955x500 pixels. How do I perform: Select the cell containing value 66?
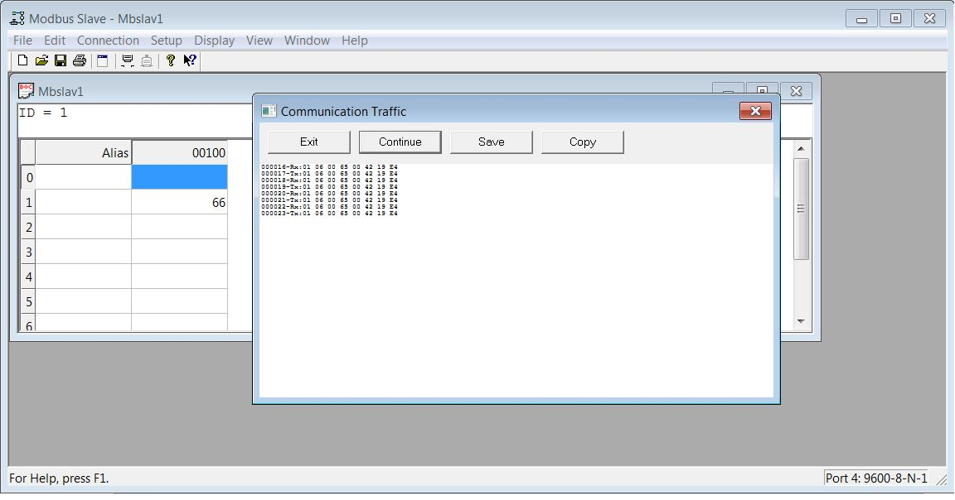click(x=180, y=202)
